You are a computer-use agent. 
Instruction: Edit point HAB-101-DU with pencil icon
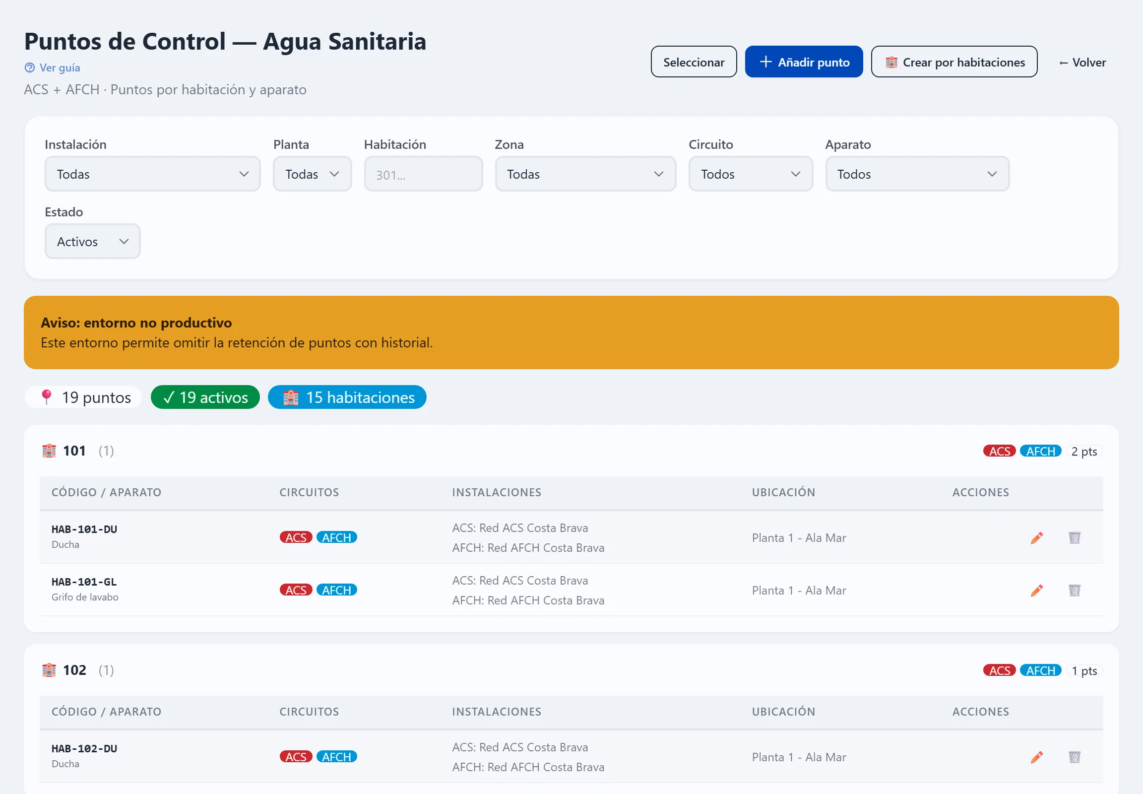point(1036,538)
